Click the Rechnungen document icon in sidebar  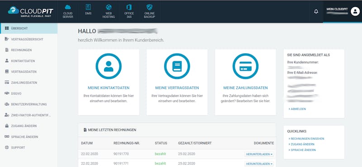(7, 50)
